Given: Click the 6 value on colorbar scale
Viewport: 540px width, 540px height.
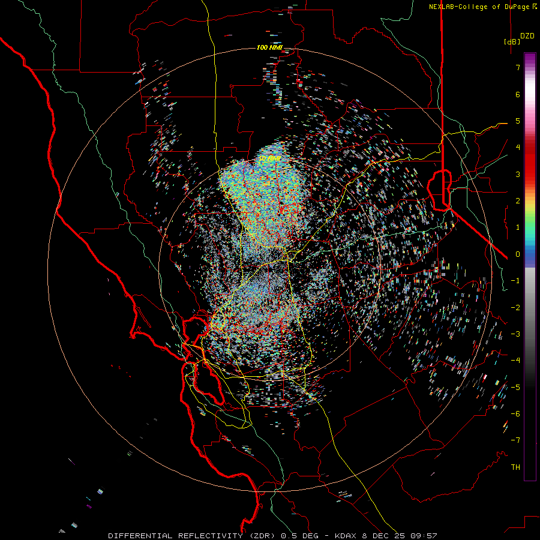Looking at the screenshot, I should (518, 94).
